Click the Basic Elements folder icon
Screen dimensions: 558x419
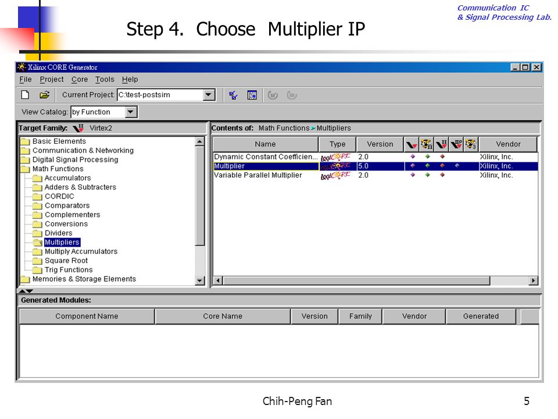[x=25, y=141]
